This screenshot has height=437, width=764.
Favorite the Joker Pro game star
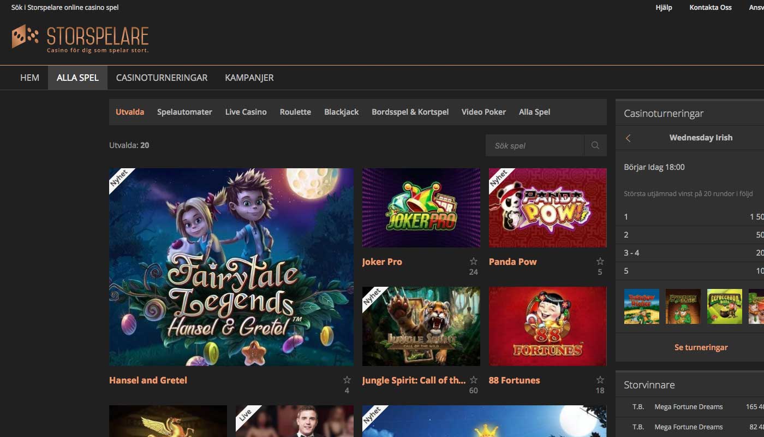(473, 262)
